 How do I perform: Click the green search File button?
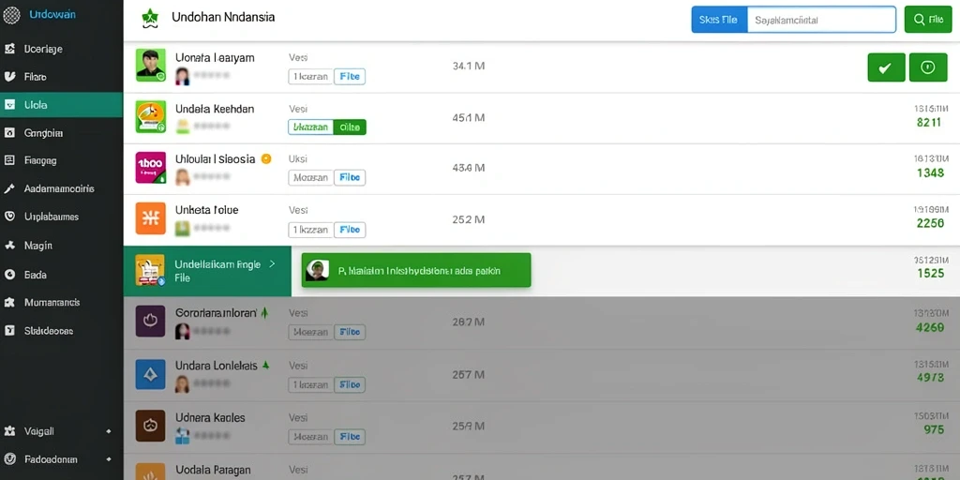click(927, 20)
